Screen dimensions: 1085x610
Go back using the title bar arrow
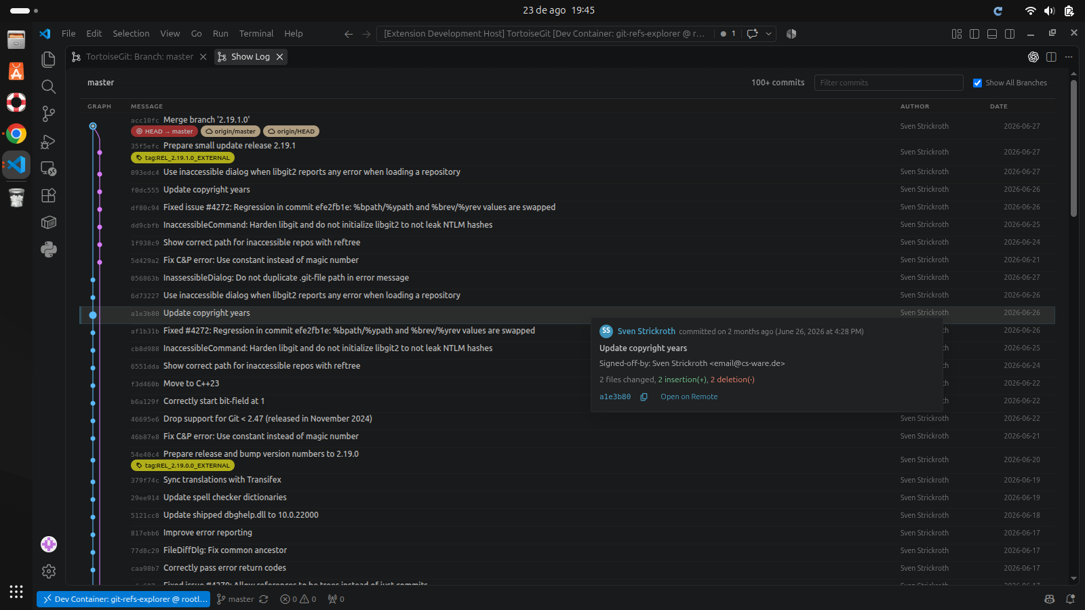pos(349,34)
